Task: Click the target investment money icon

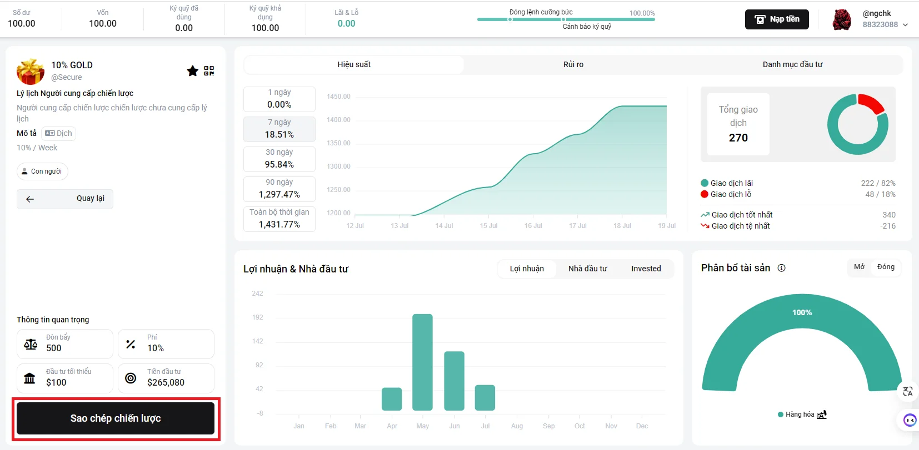Action: click(131, 378)
